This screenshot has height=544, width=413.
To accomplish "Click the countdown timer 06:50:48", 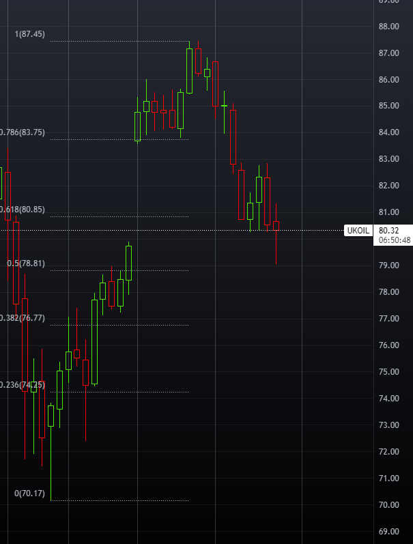I will 395,240.
